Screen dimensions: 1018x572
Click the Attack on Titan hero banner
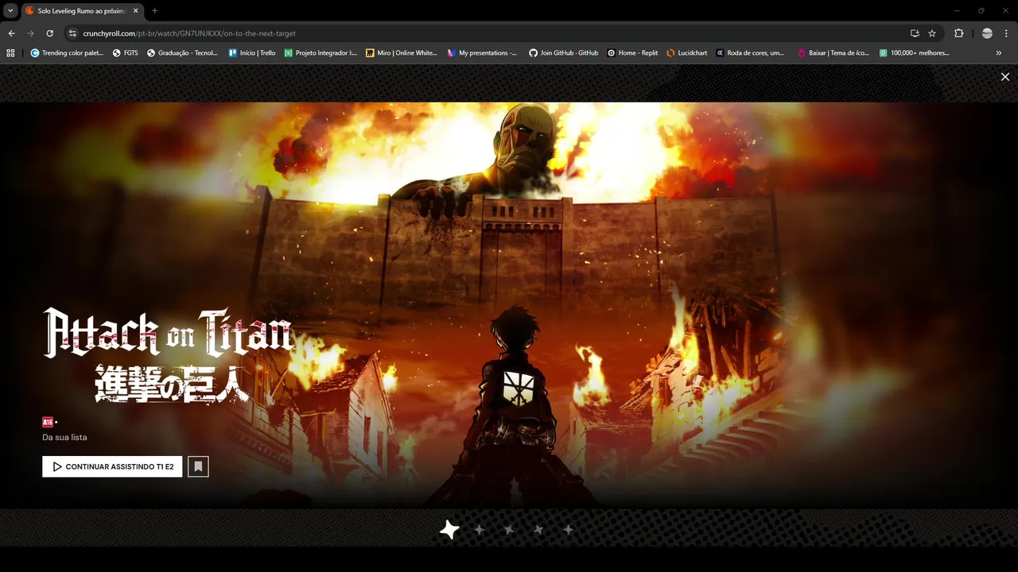pos(509,305)
